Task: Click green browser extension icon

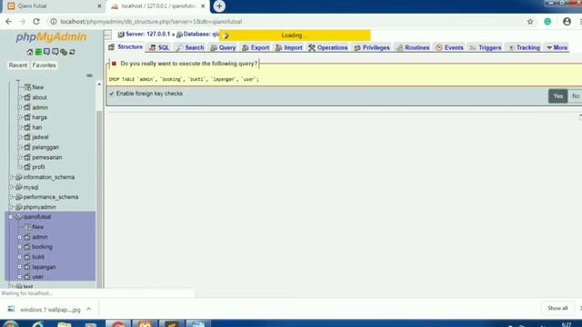Action: (547, 22)
